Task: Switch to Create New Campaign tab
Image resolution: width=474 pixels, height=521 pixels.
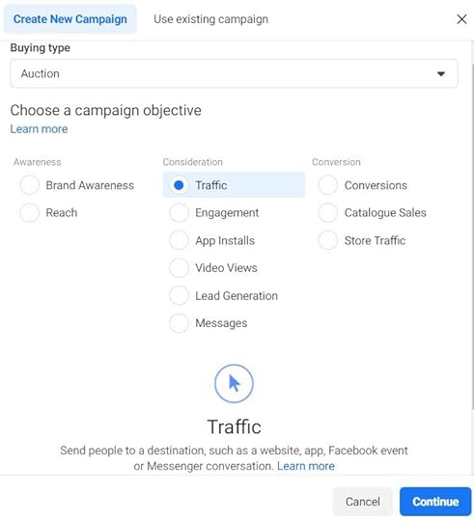Action: tap(70, 19)
